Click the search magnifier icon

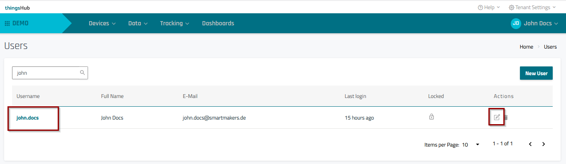[83, 73]
